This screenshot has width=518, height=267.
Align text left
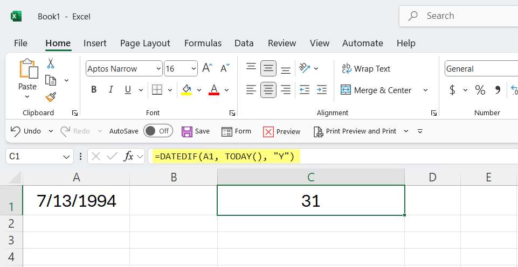click(x=251, y=90)
